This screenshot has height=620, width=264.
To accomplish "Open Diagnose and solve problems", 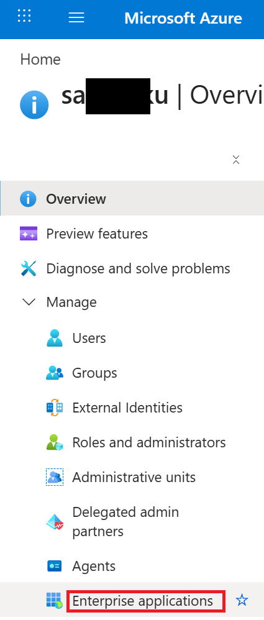I will (x=132, y=268).
